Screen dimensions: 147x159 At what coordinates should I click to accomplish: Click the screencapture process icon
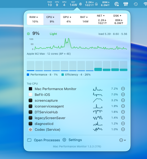[x=30, y=100]
